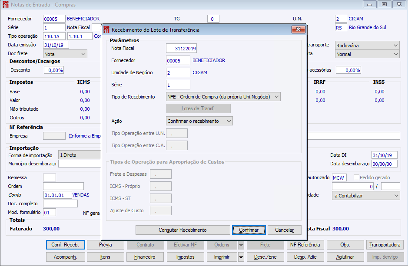Click the MCW autorizado field
408x266 pixels.
[339, 177]
